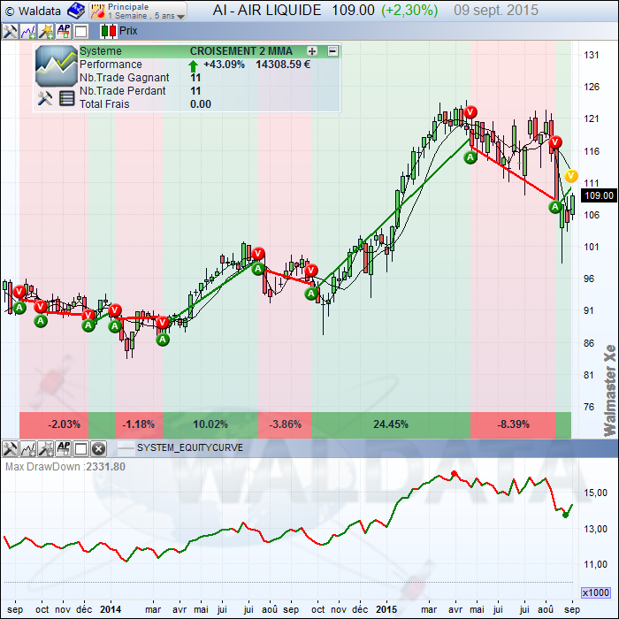Click the 109.00 current price label
Screen dimensions: 619x619
coord(600,195)
